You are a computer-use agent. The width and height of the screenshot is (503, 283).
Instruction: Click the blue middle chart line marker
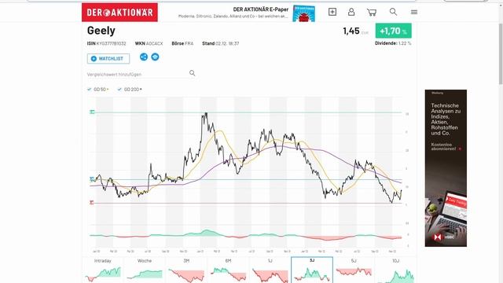92,179
